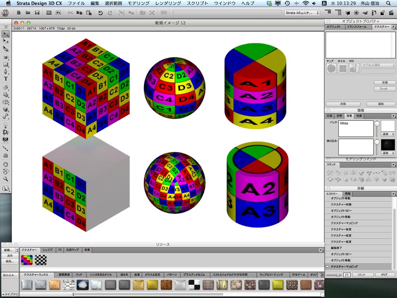Click the sun-shaped Environment palette icon
Viewport: 397px width, 298px height.
(356, 13)
